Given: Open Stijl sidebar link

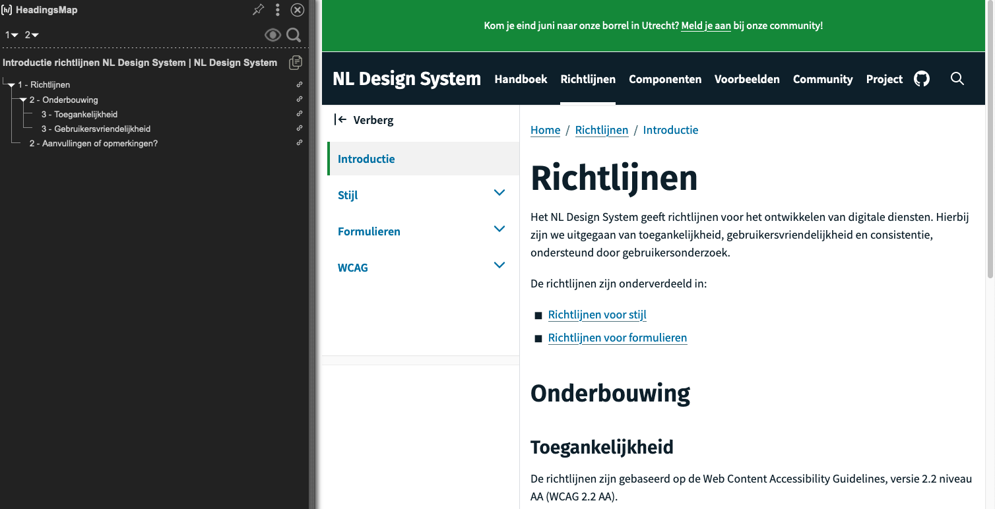Looking at the screenshot, I should coord(348,195).
